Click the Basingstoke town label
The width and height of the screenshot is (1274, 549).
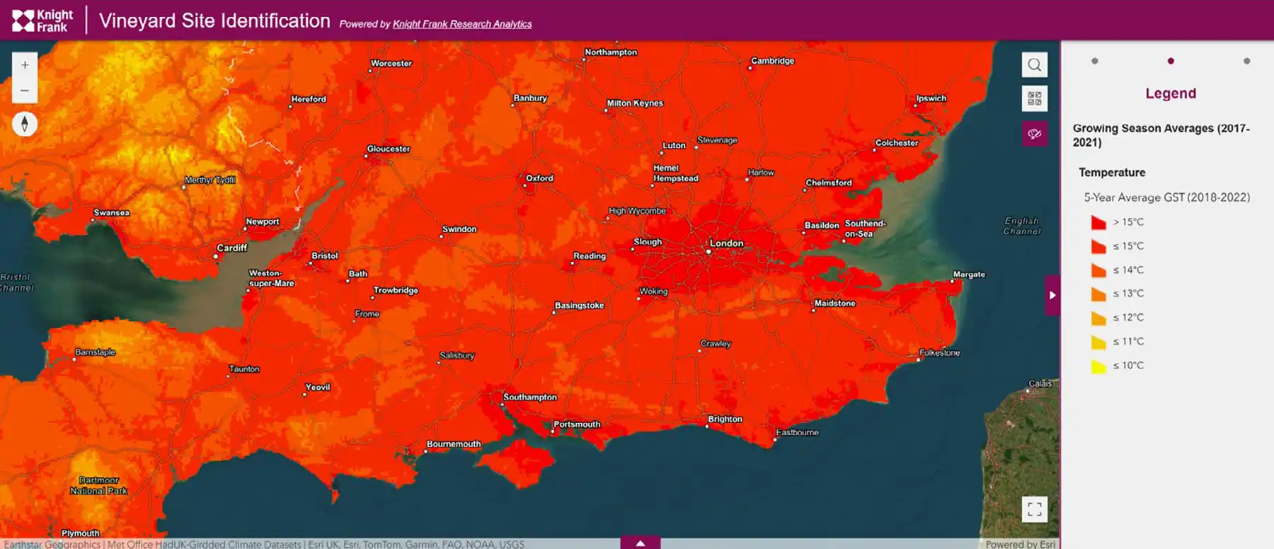pyautogui.click(x=580, y=306)
